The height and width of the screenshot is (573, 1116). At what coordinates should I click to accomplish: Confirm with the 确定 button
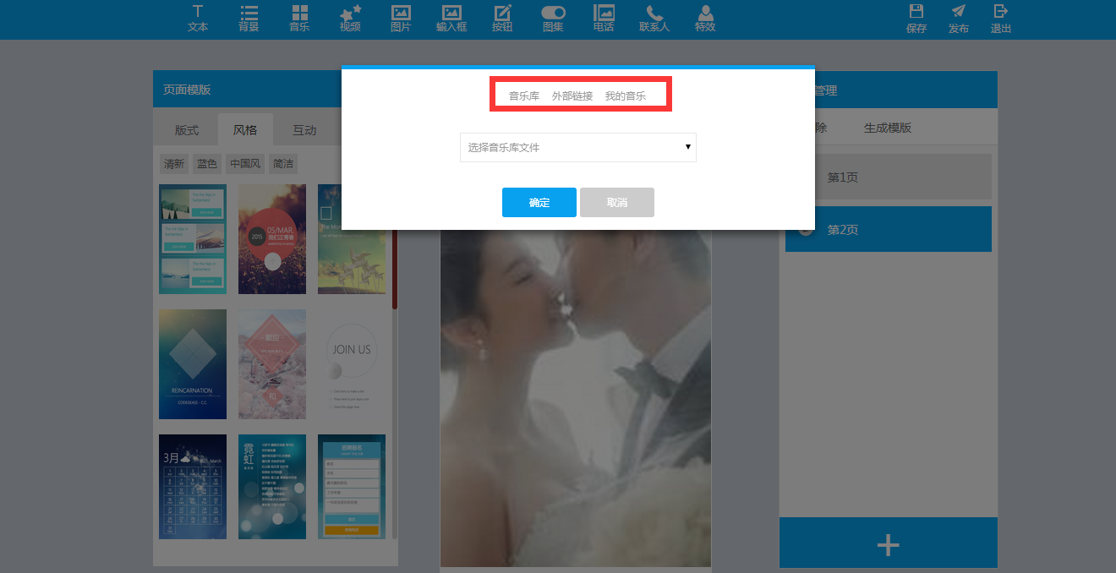[x=539, y=203]
